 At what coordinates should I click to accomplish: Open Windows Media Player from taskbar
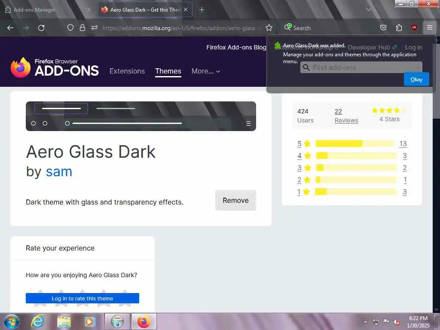[x=90, y=321]
